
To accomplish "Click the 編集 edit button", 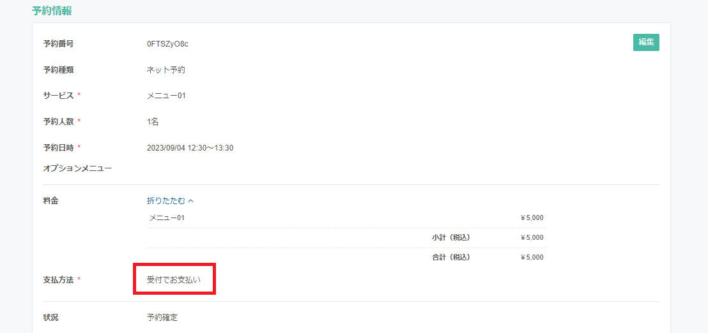I will click(x=646, y=42).
